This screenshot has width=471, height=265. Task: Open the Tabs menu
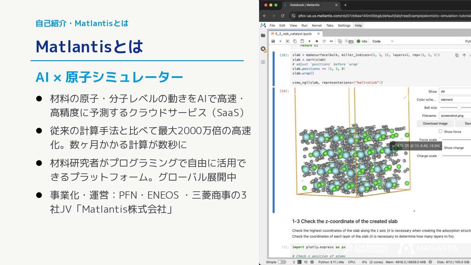pyautogui.click(x=330, y=26)
